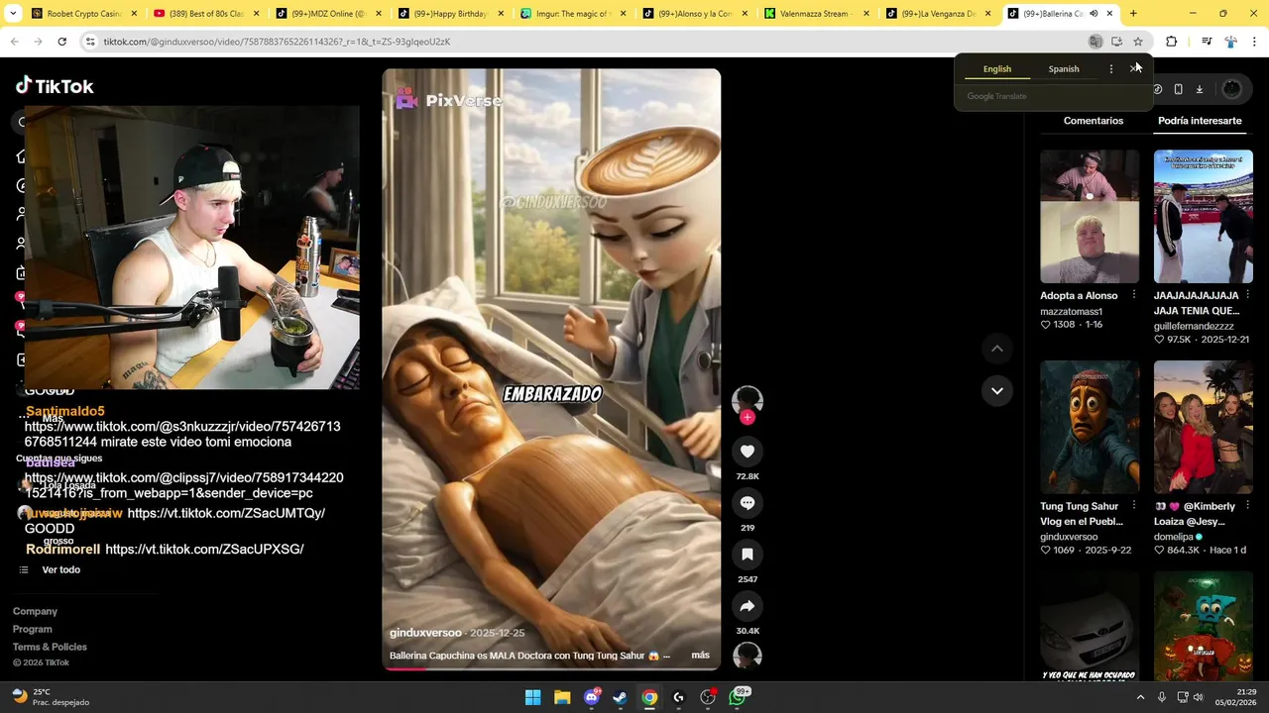
Task: Close the Google Translate popup
Action: click(1135, 68)
